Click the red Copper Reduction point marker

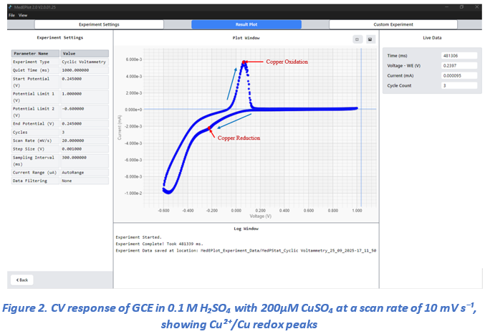tap(209, 129)
